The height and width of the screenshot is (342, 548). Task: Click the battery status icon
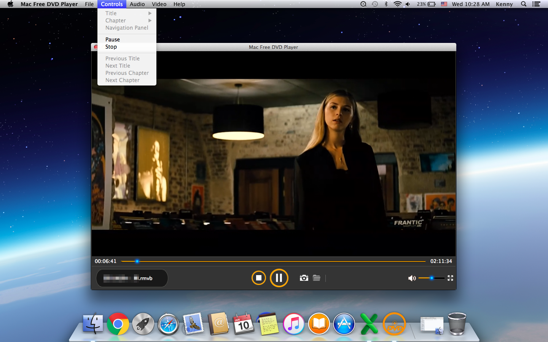pyautogui.click(x=432, y=4)
